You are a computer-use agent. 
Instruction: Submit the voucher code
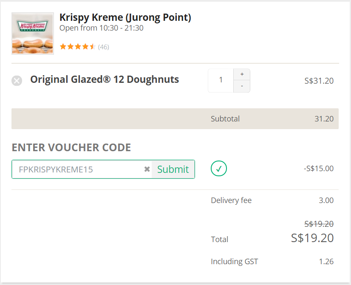(173, 169)
